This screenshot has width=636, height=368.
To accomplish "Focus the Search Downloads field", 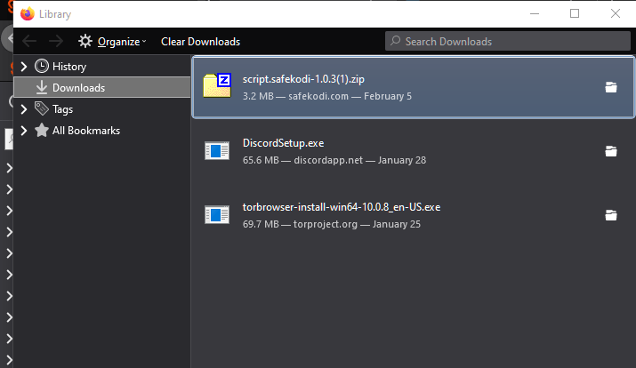I will [507, 41].
